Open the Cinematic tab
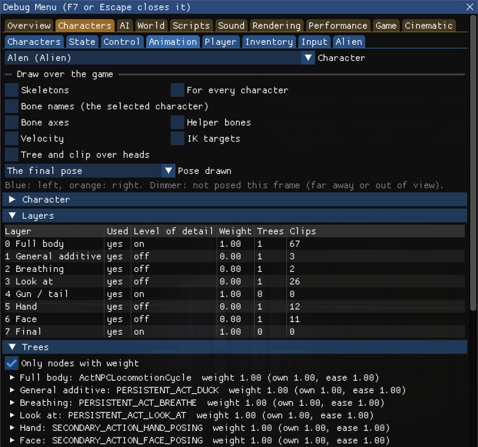Image resolution: width=478 pixels, height=447 pixels. (x=428, y=26)
